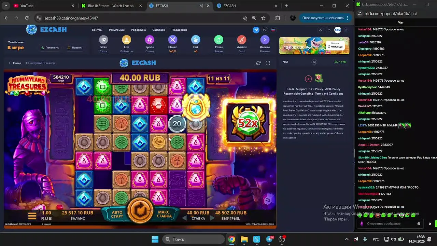437x246 pixels.
Task: Click the 10 000 000 Руб promo banner
Action: (314, 46)
